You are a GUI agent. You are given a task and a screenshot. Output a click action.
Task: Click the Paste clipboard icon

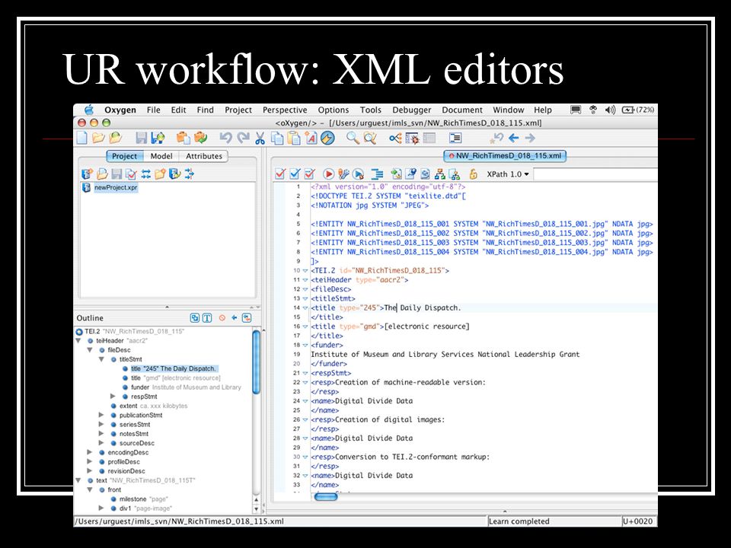point(294,138)
